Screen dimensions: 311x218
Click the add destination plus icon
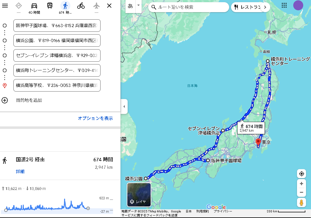(5, 100)
